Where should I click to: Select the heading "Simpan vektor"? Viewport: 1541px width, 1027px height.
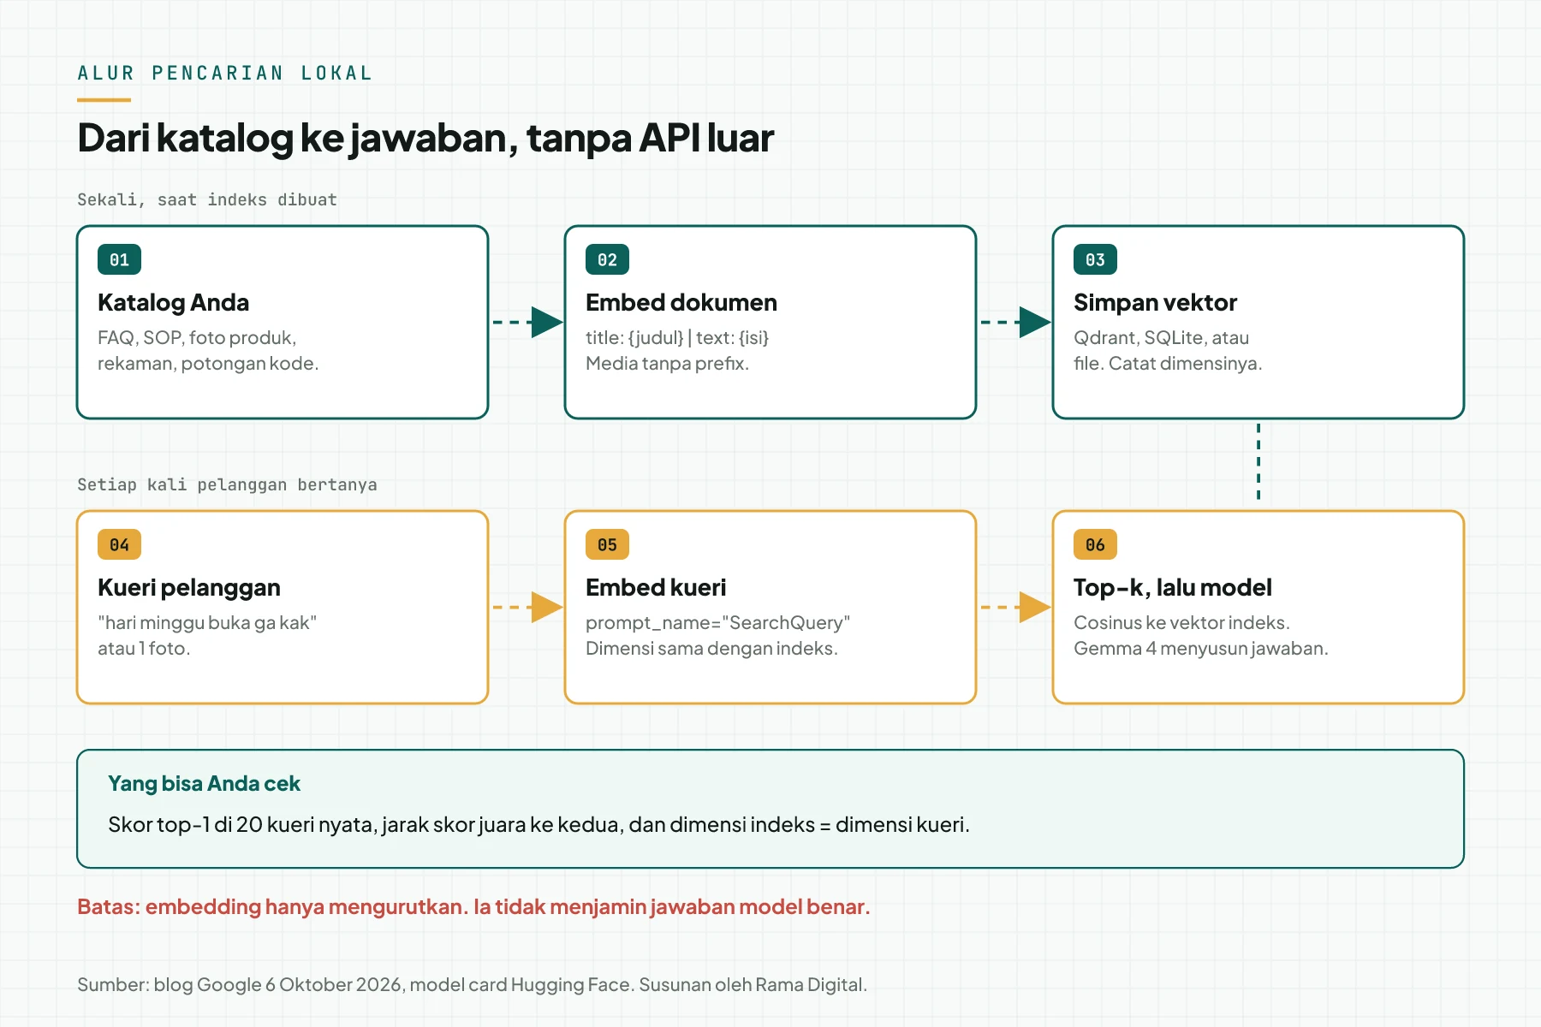(x=1155, y=303)
